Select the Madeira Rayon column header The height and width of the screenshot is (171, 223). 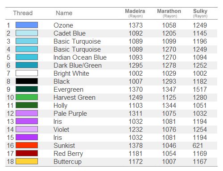click(x=135, y=13)
